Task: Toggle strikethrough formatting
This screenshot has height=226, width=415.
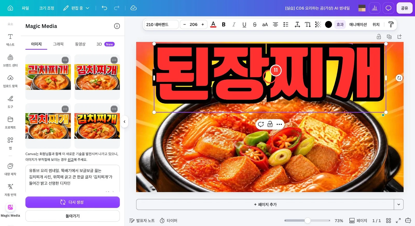Action: point(254,25)
